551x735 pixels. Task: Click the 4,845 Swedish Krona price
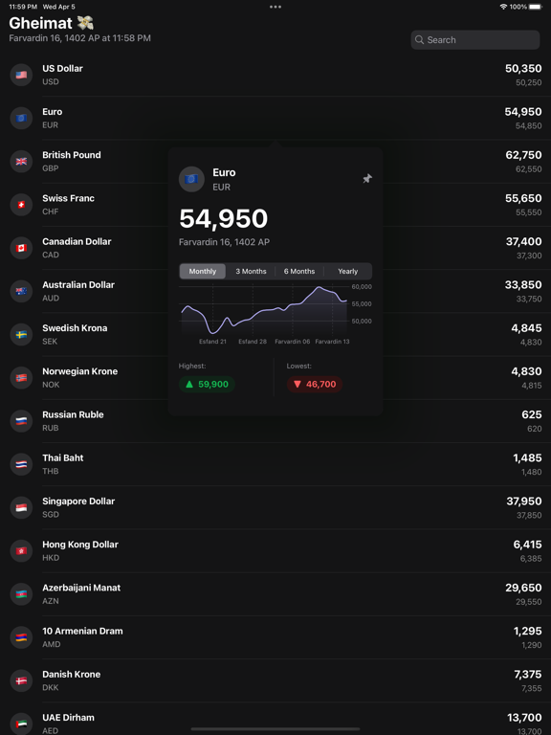(x=527, y=328)
